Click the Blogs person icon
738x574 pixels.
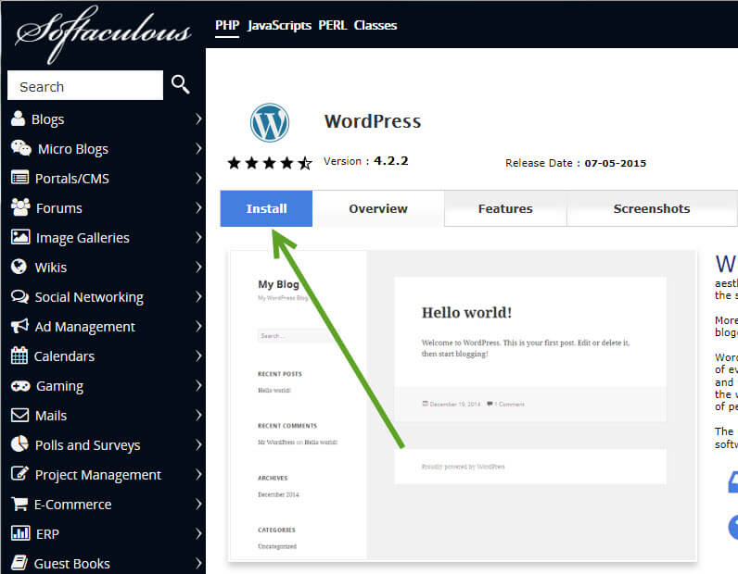[18, 119]
